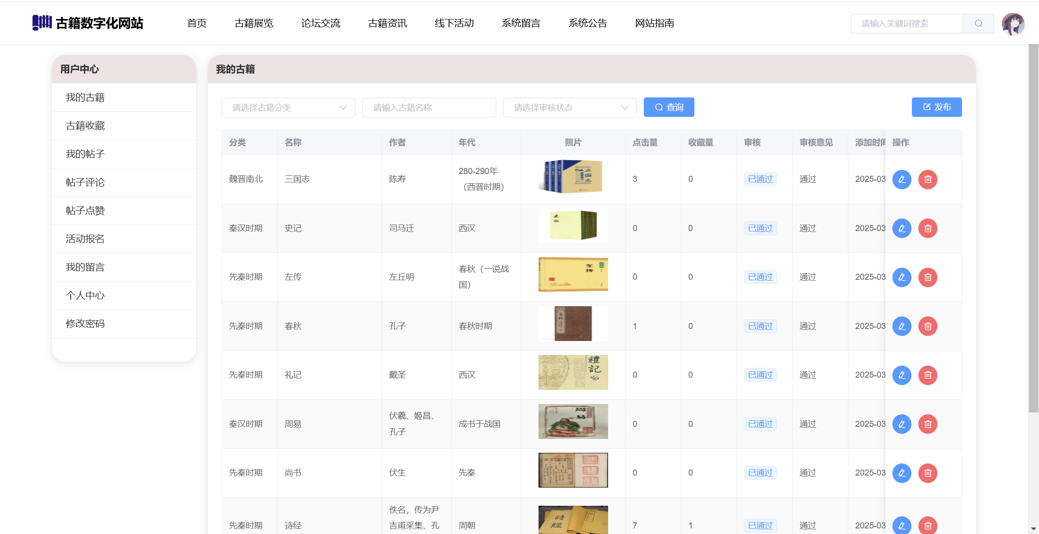Expand the 请选择古籍分类 dropdown
Image resolution: width=1039 pixels, height=534 pixels.
point(288,108)
